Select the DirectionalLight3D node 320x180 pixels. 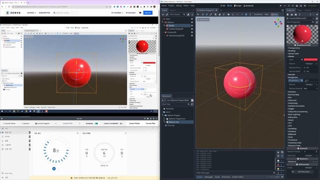176,35
